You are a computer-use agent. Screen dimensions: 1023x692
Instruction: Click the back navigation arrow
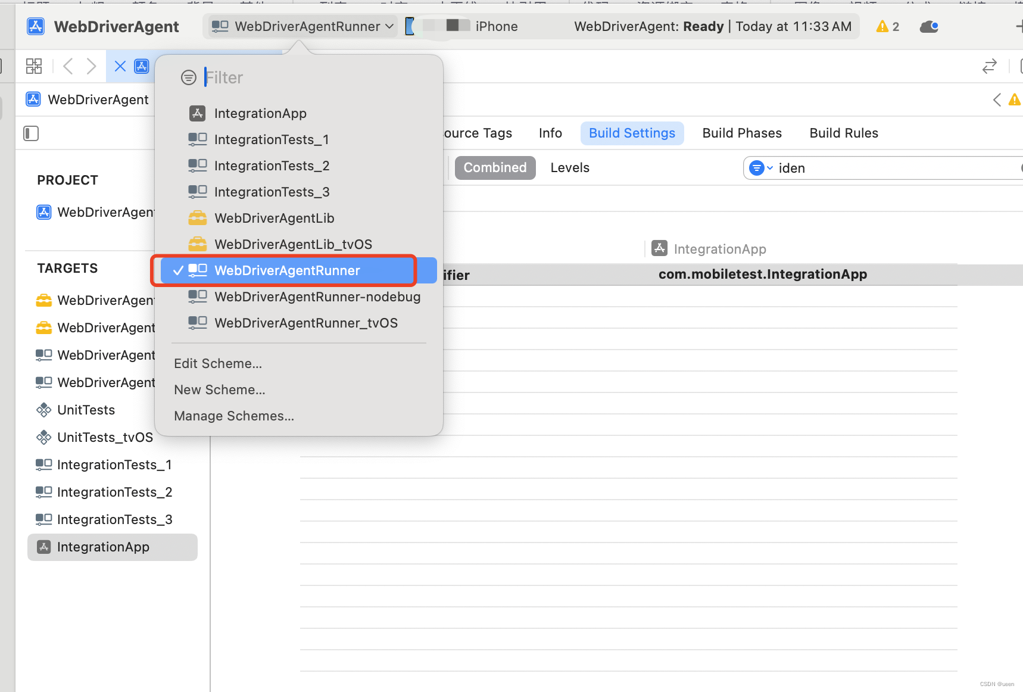point(68,66)
